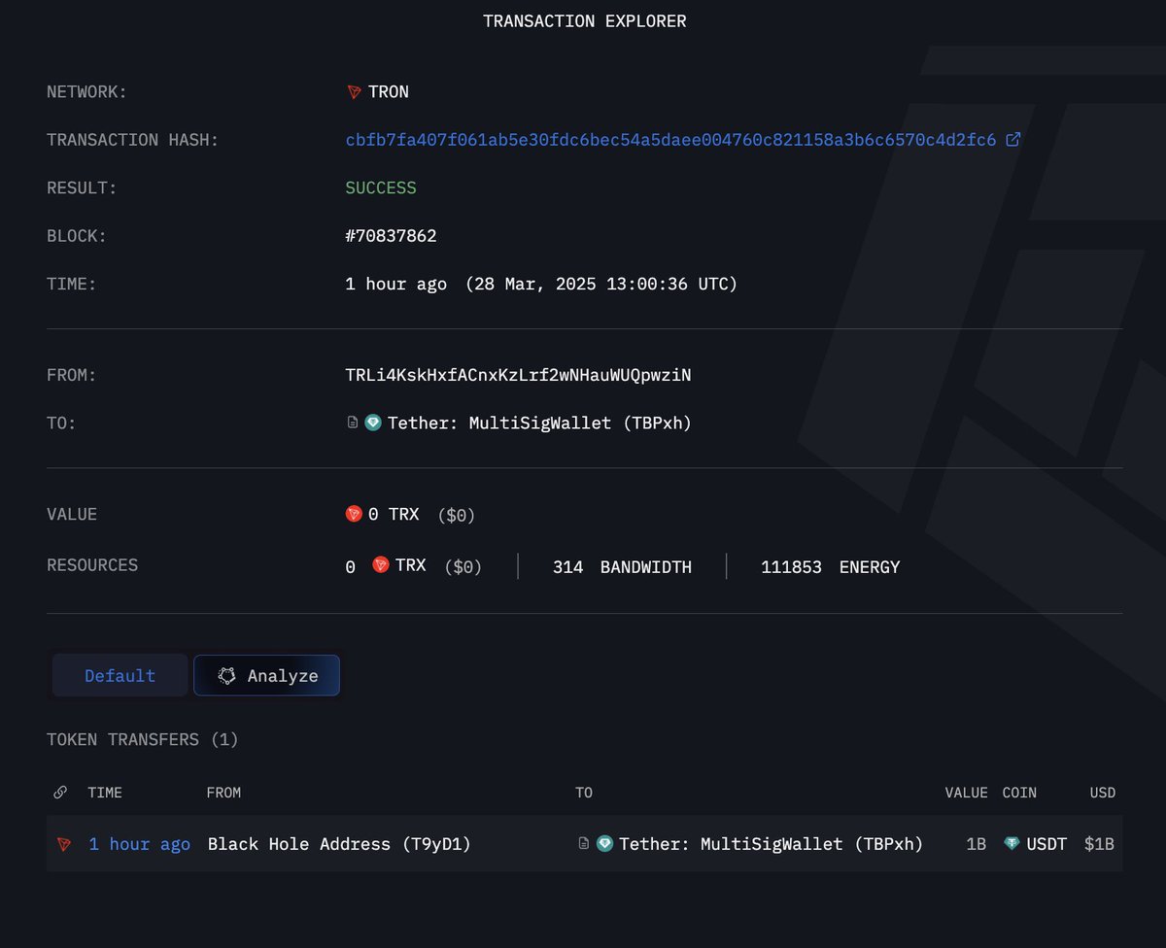Click the Tether logo in the transfer row's TO cell
The image size is (1166, 948).
pyautogui.click(x=604, y=844)
